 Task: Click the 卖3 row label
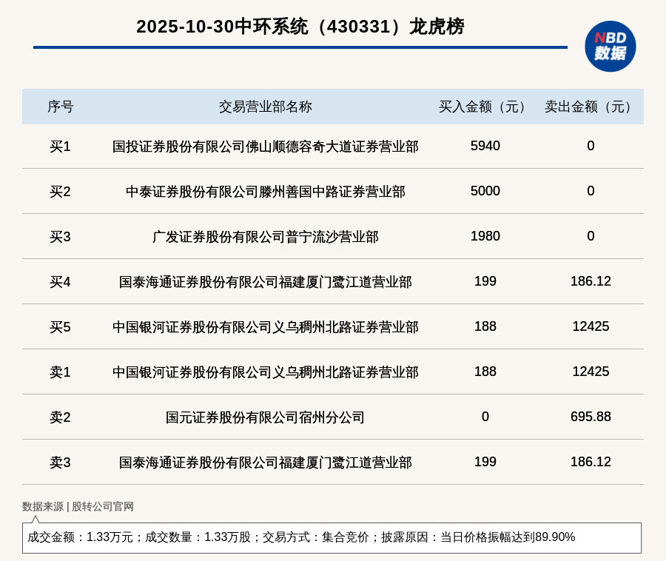(60, 463)
